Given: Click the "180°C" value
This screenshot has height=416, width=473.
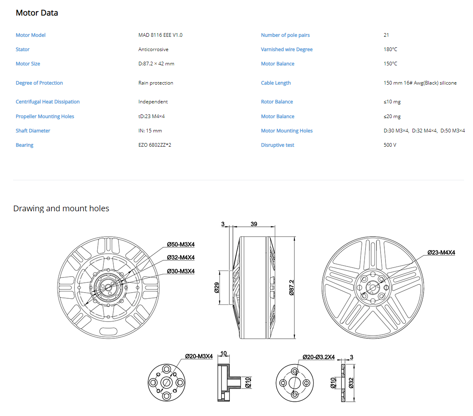Looking at the screenshot, I should pyautogui.click(x=390, y=49).
